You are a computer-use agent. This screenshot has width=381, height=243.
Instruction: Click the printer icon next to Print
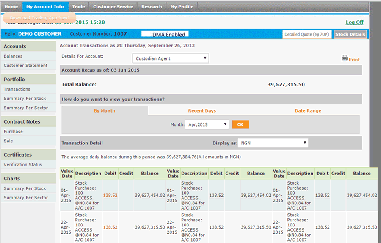(345, 58)
